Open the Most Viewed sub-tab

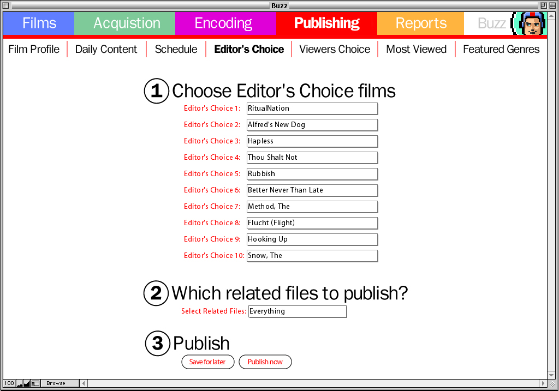pyautogui.click(x=416, y=49)
